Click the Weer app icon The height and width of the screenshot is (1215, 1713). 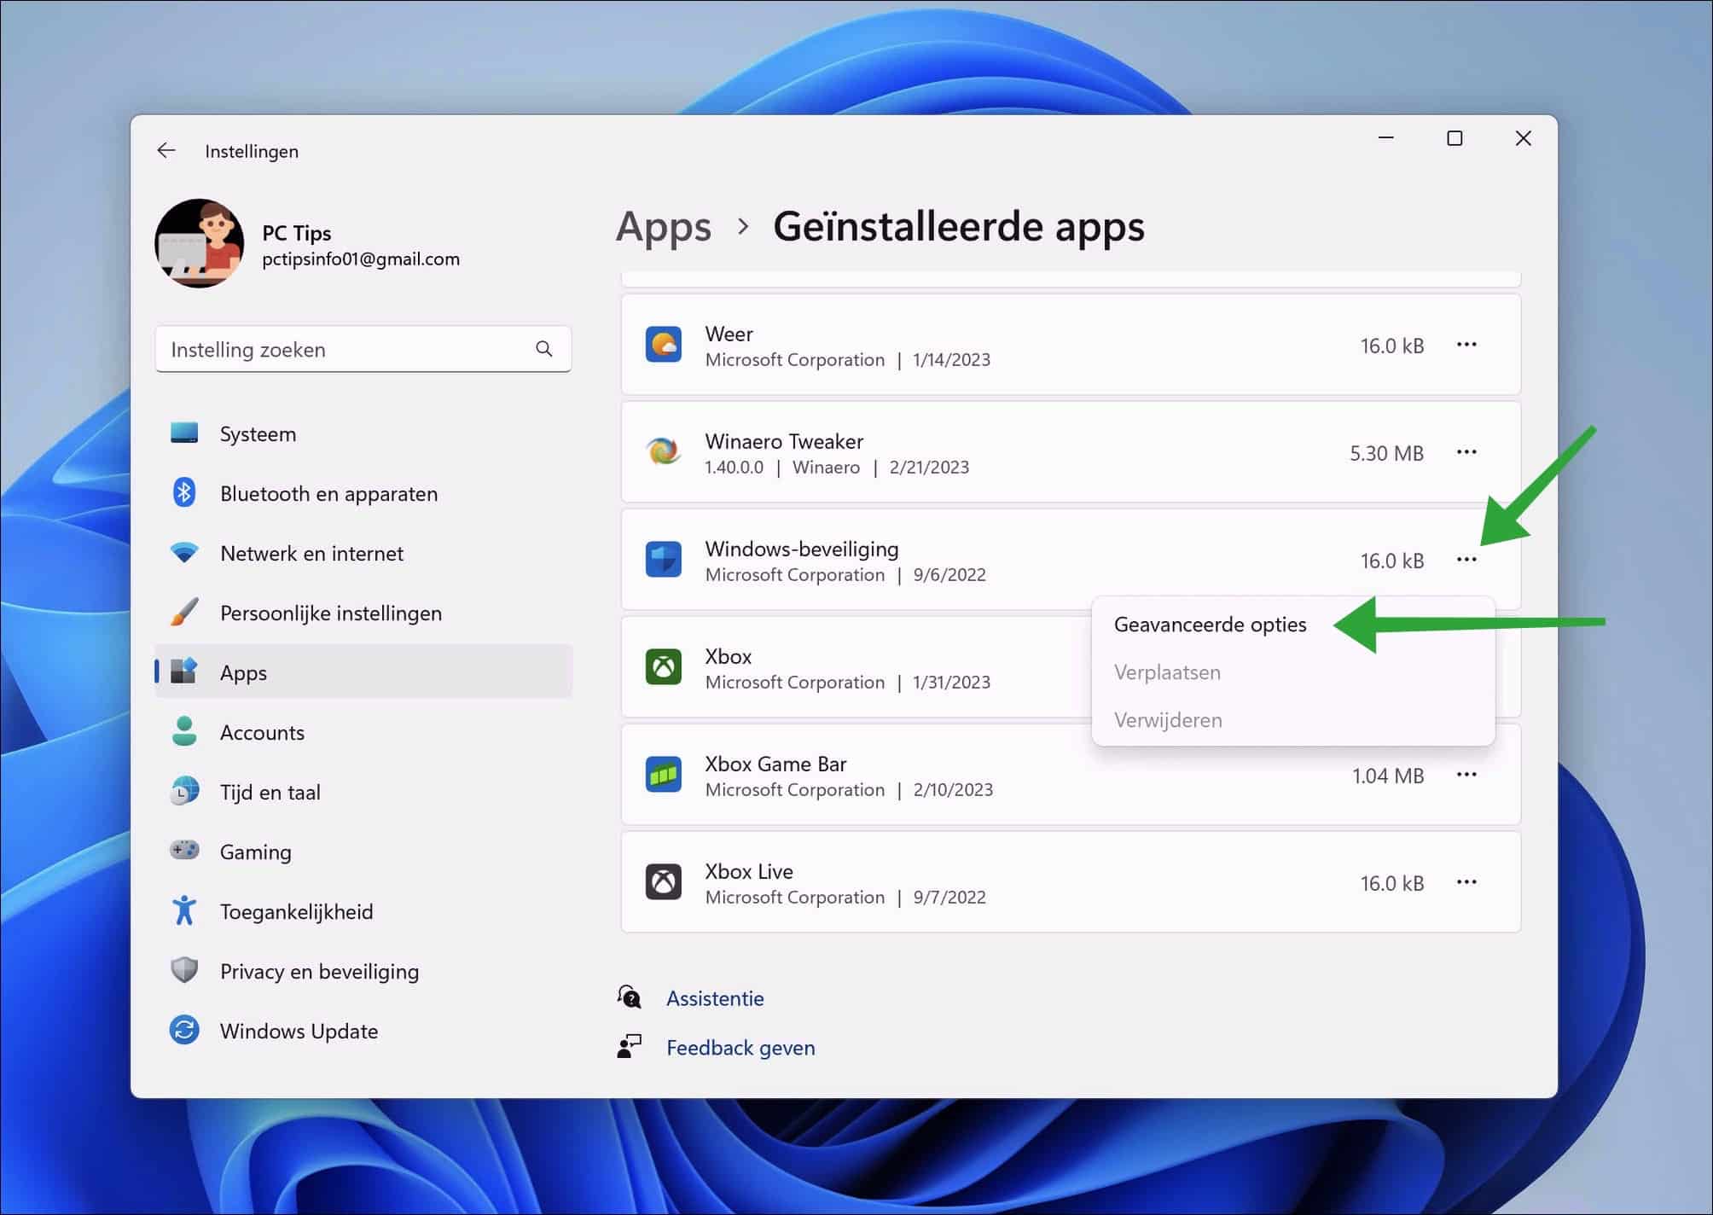(664, 345)
